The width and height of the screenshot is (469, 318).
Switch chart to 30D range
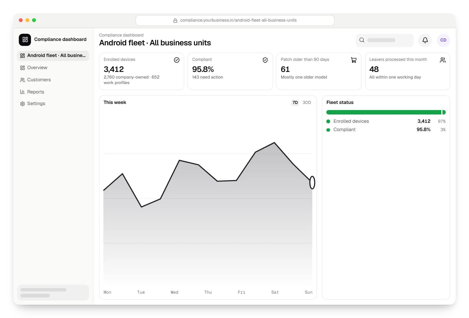click(307, 103)
